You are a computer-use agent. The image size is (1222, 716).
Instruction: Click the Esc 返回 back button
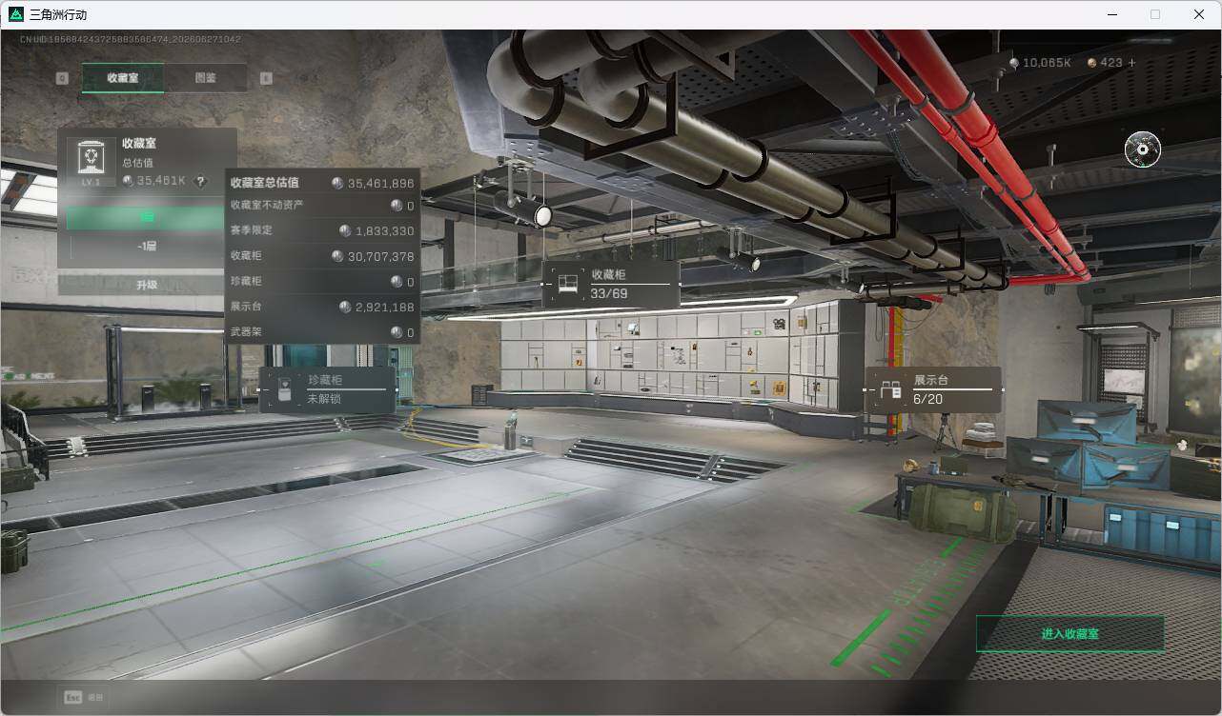pos(84,697)
